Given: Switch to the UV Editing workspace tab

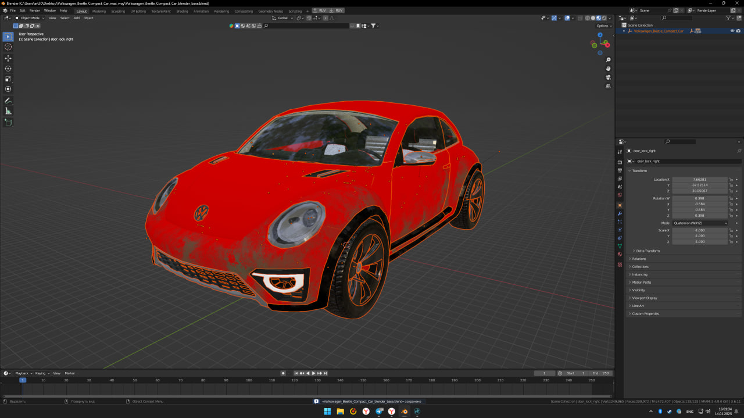Looking at the screenshot, I should coord(138,11).
